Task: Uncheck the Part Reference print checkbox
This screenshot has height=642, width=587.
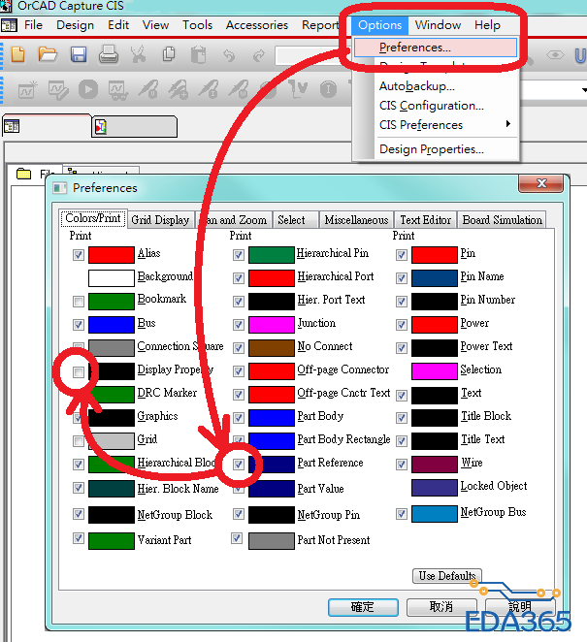Action: (239, 465)
